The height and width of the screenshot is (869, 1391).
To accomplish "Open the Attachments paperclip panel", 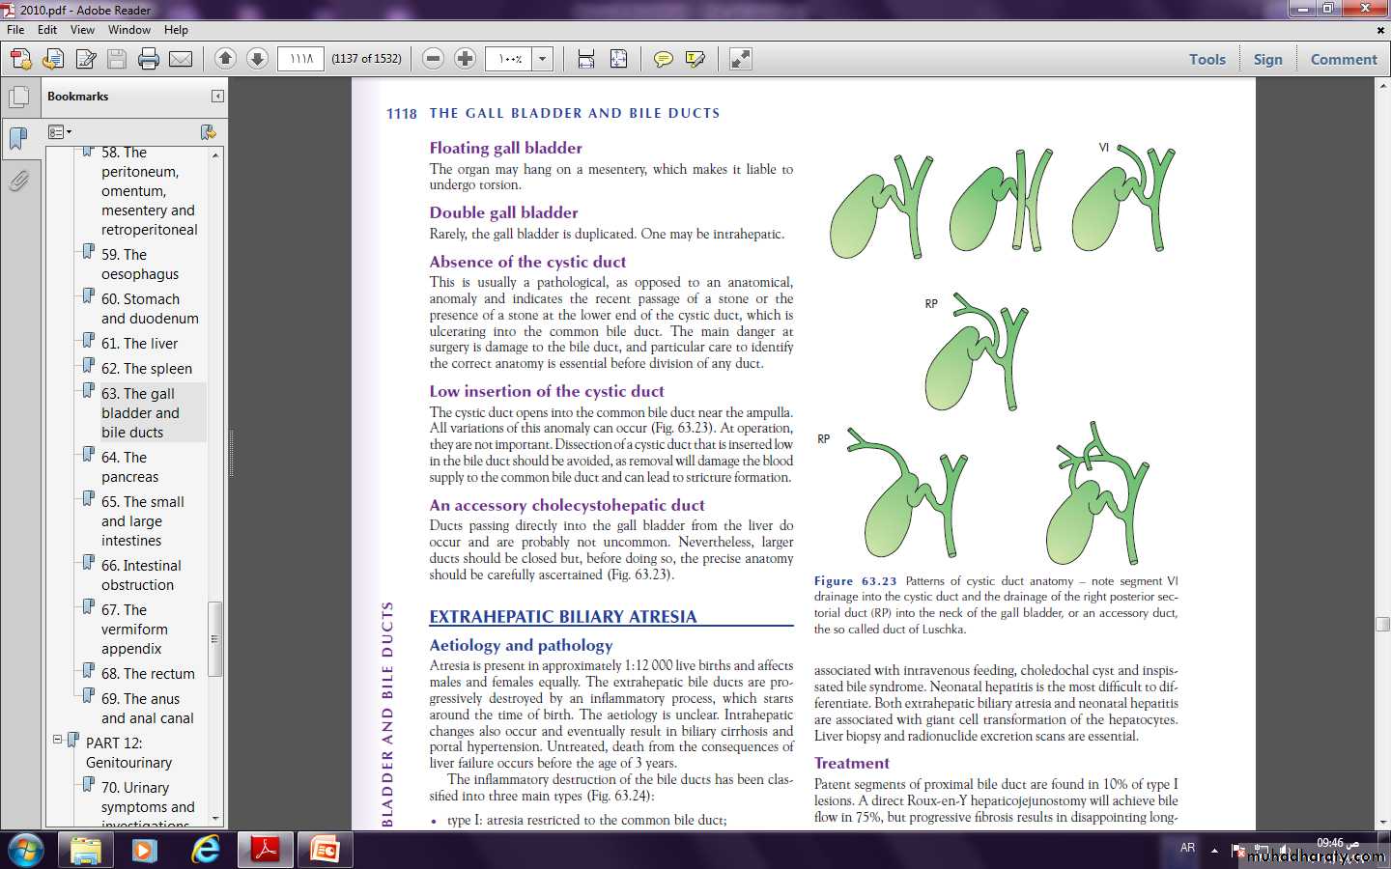I will (x=18, y=181).
